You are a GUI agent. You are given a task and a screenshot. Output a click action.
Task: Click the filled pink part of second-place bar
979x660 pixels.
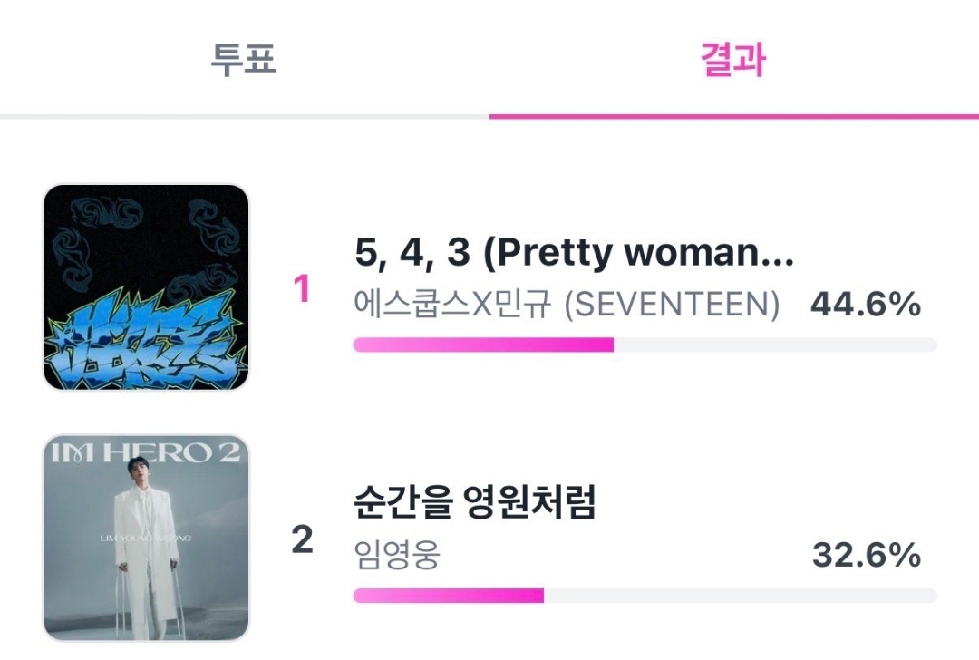[x=449, y=596]
